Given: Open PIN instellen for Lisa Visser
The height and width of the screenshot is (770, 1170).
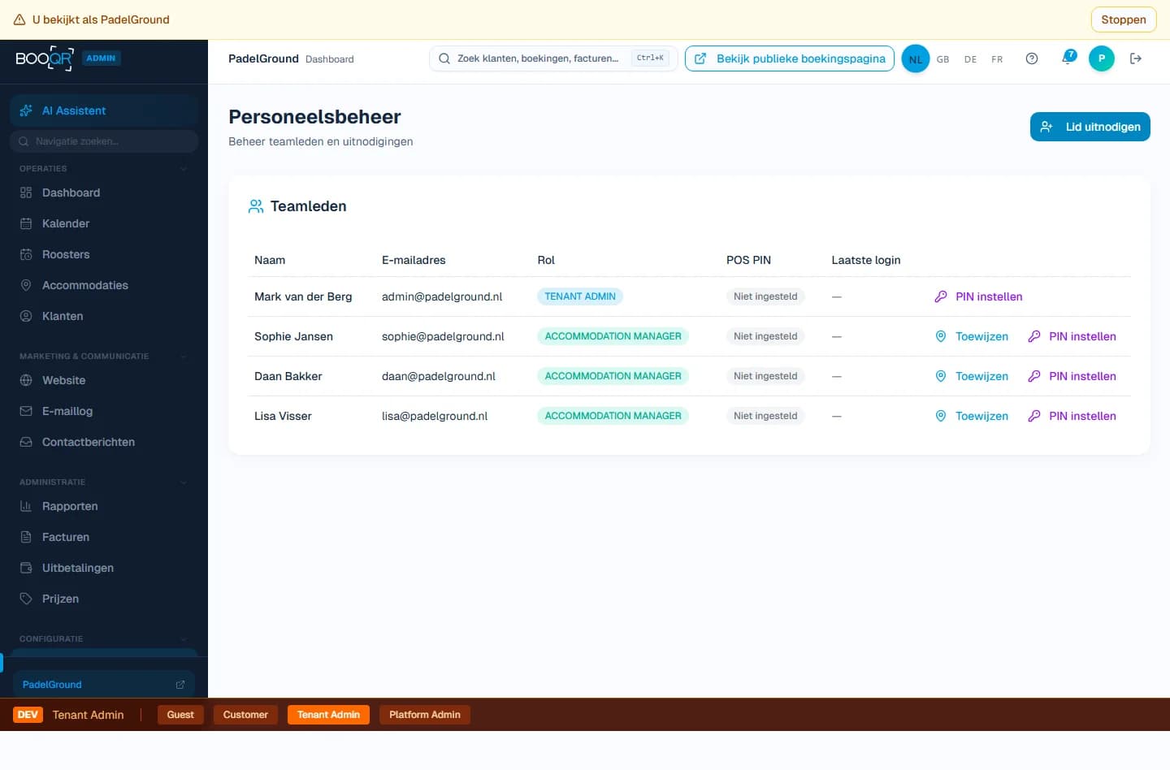Looking at the screenshot, I should tap(1083, 416).
